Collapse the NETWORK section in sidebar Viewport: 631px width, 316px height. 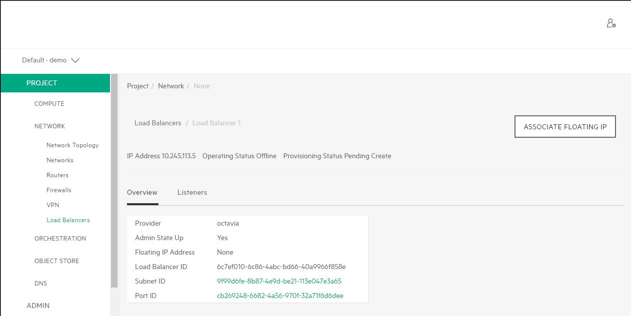[x=50, y=126]
